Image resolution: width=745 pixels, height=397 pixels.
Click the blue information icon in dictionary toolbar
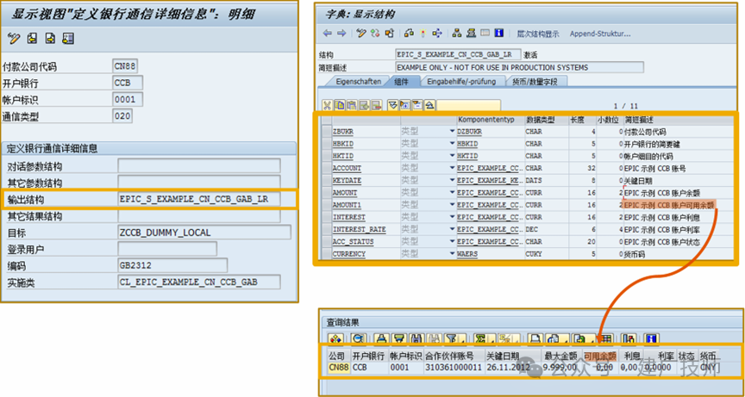point(499,34)
